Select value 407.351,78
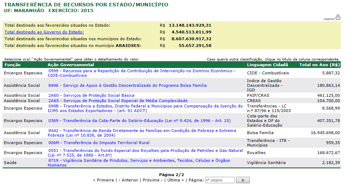The height and width of the screenshot is (185, 346). [x=329, y=121]
